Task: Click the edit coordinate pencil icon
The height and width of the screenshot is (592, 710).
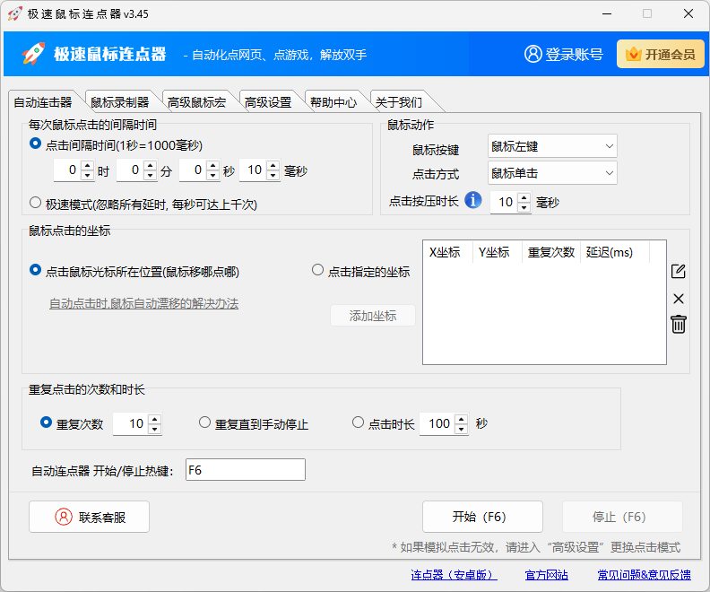Action: point(679,272)
